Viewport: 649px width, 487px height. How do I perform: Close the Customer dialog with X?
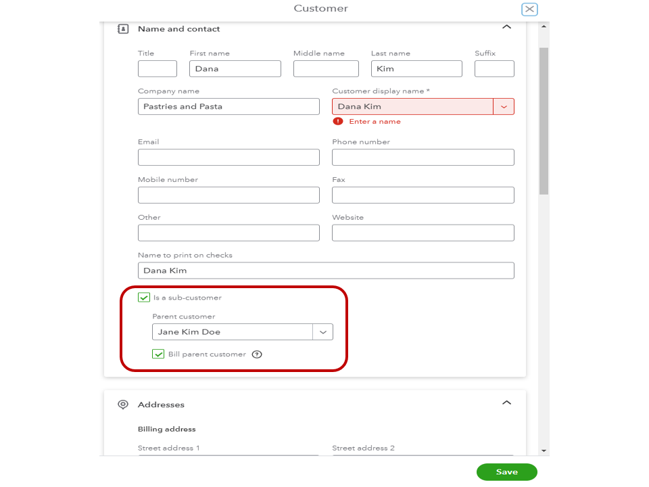tap(529, 9)
